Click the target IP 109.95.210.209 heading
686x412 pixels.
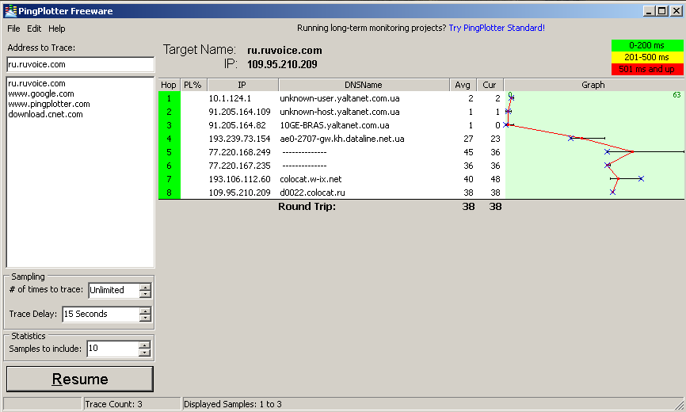(x=282, y=64)
